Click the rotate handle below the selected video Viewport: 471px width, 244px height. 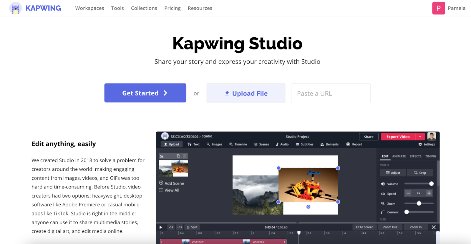[x=308, y=207]
